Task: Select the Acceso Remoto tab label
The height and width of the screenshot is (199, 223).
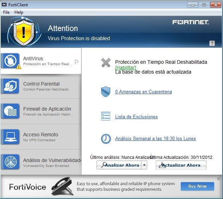Action: click(x=41, y=135)
